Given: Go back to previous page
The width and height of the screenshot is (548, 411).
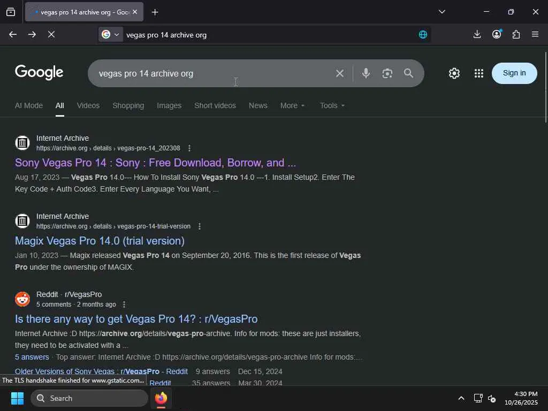Looking at the screenshot, I should 13,34.
